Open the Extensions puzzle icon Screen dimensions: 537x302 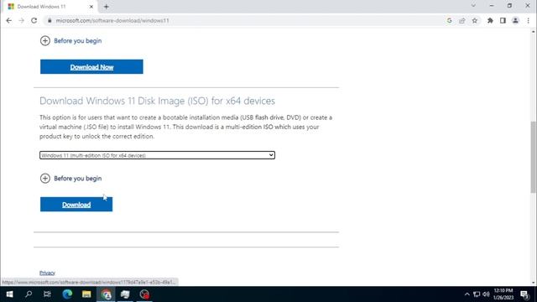(x=490, y=20)
